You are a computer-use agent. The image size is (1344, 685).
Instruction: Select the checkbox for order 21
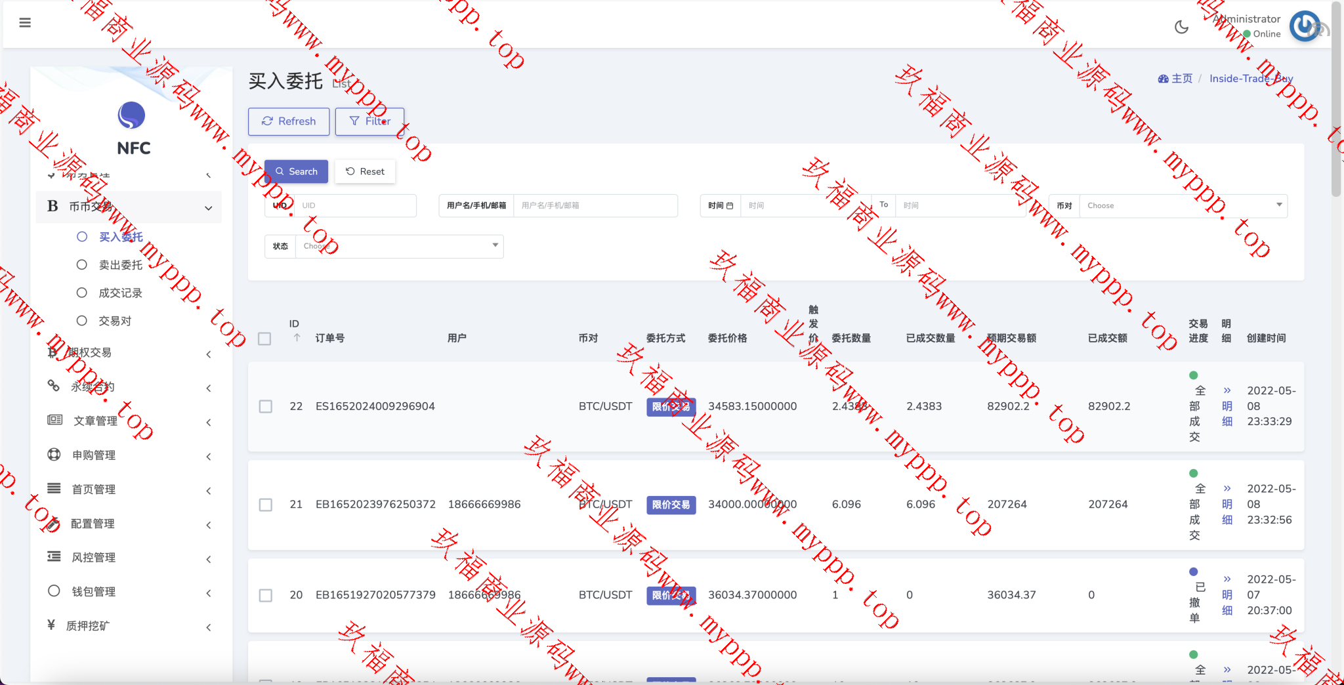[266, 505]
